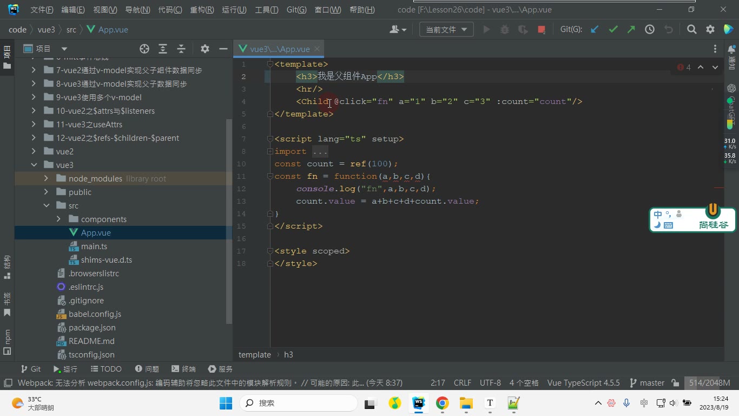Click the locate-file target icon in Project panel
Viewport: 739px width, 416px height.
(x=144, y=49)
